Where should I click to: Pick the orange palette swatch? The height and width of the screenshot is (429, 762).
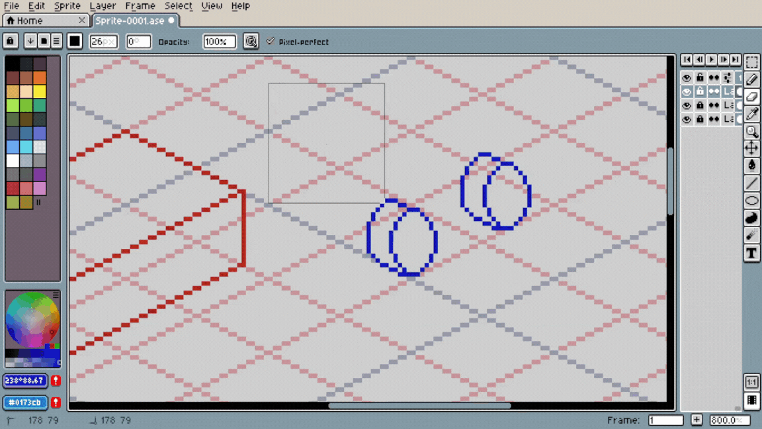tap(40, 77)
